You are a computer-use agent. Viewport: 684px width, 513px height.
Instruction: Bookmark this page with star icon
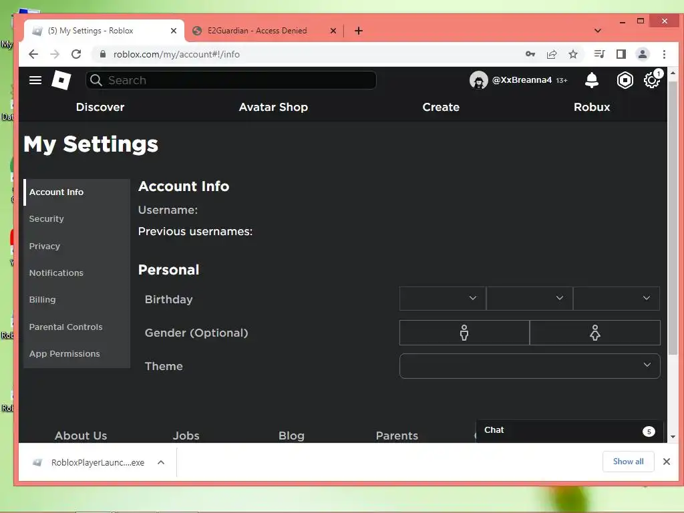click(573, 54)
